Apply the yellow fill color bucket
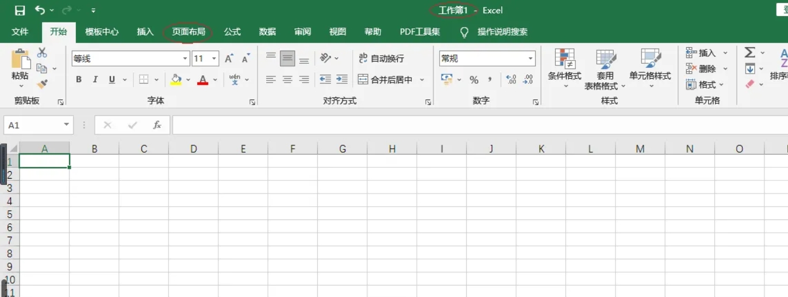788x297 pixels. pyautogui.click(x=176, y=80)
